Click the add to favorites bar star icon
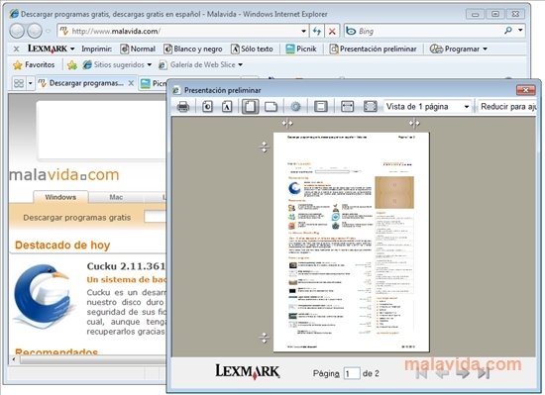 [72, 65]
